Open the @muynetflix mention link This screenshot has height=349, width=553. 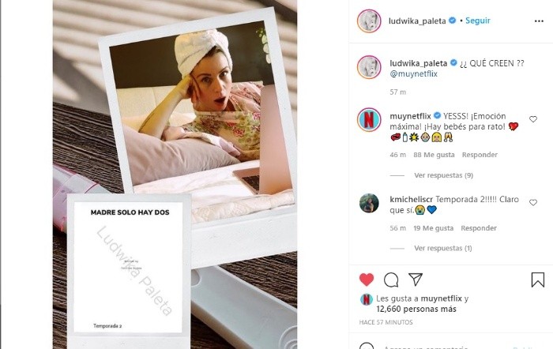tap(414, 73)
